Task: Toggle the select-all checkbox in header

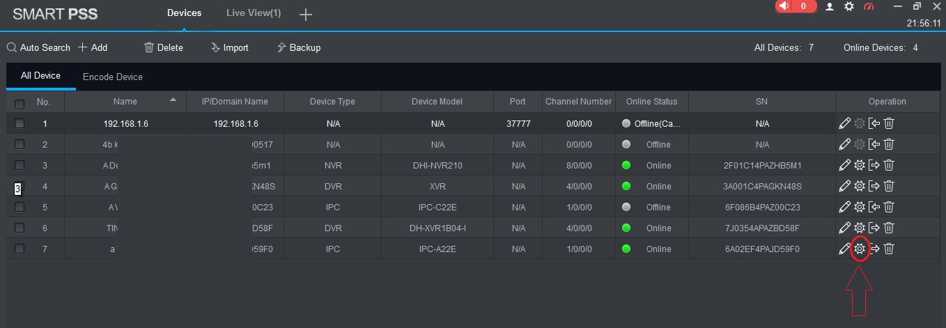Action: 20,104
